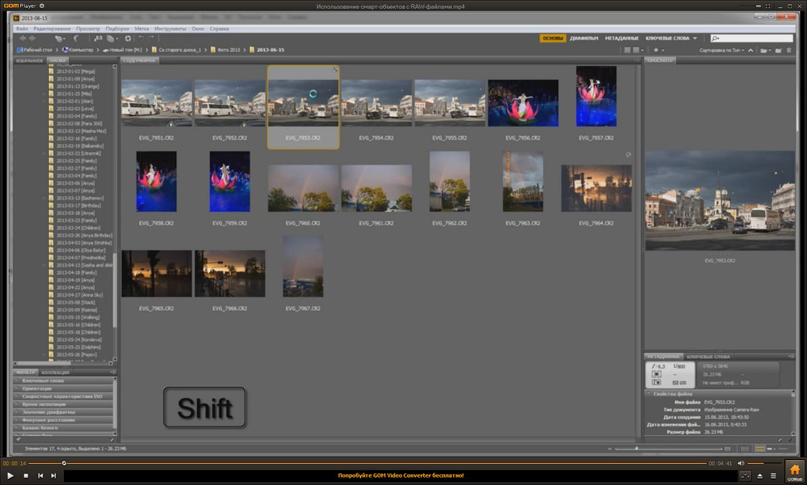807x485 pixels.
Task: Open the 'Сортировка по Тип' sort dropdown
Action: [x=721, y=50]
